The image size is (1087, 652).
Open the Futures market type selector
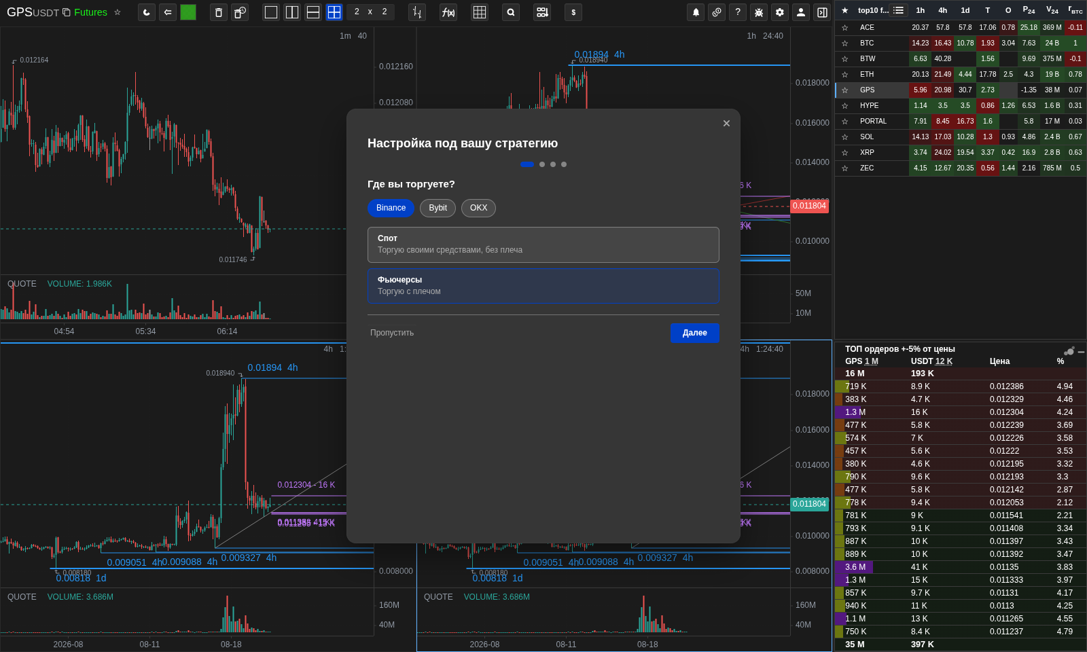90,12
